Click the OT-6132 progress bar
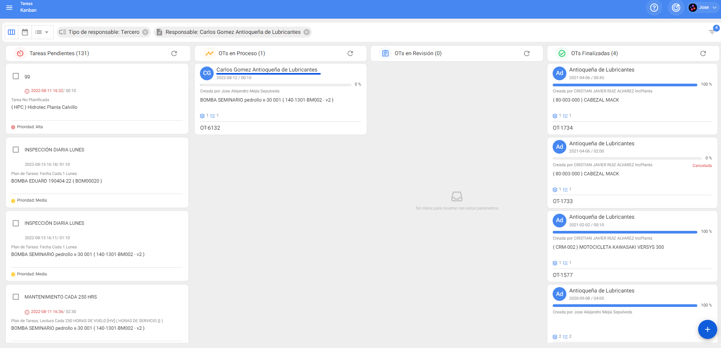The image size is (721, 348). point(275,85)
